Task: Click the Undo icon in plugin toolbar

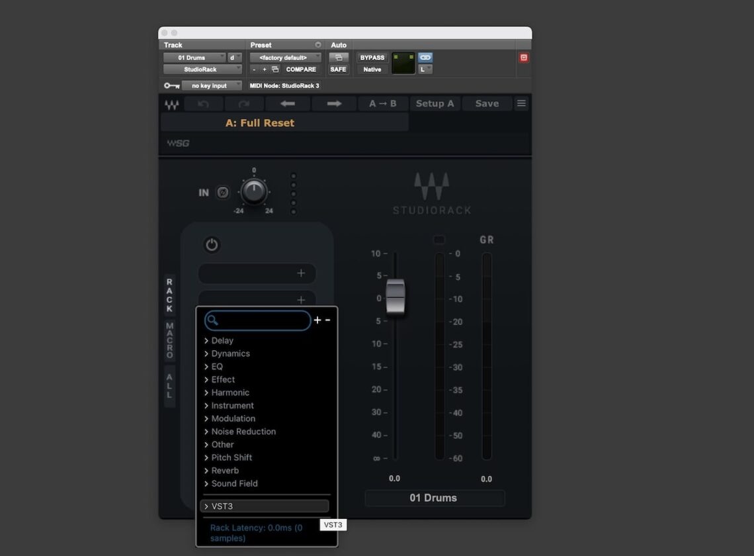Action: click(x=204, y=103)
